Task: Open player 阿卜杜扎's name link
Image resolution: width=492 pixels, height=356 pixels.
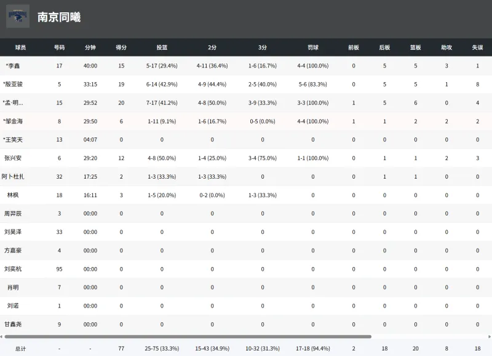Action: [x=13, y=177]
